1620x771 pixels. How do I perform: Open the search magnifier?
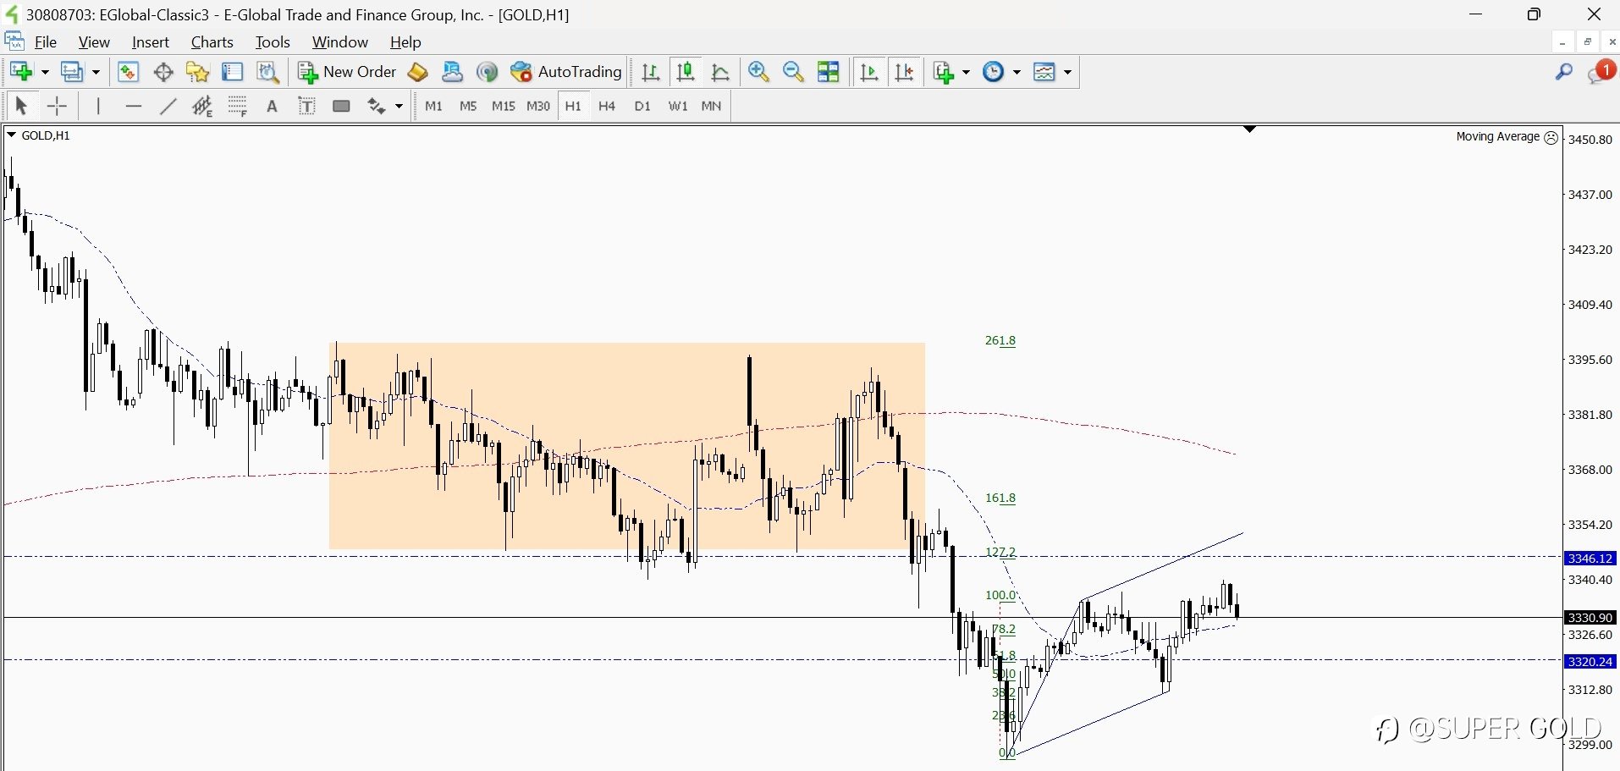point(1564,72)
